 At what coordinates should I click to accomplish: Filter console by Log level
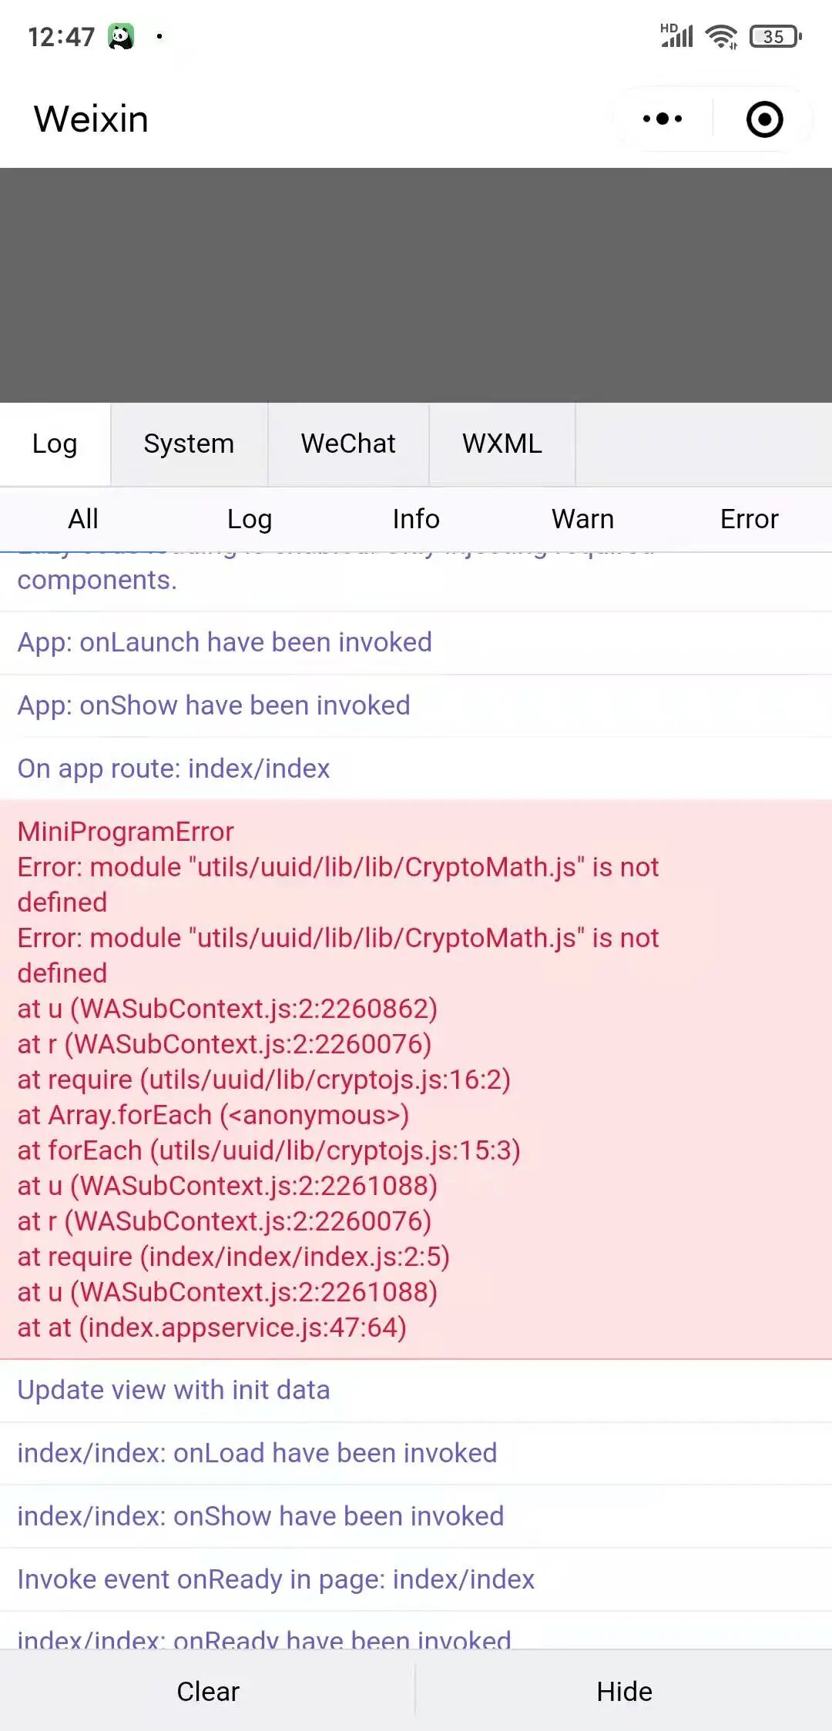[x=250, y=519]
